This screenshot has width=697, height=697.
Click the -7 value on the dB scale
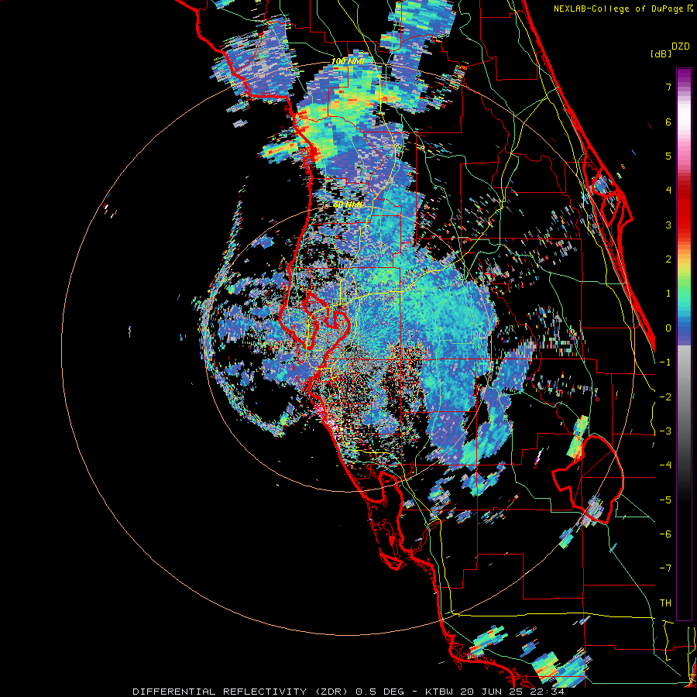coord(665,568)
